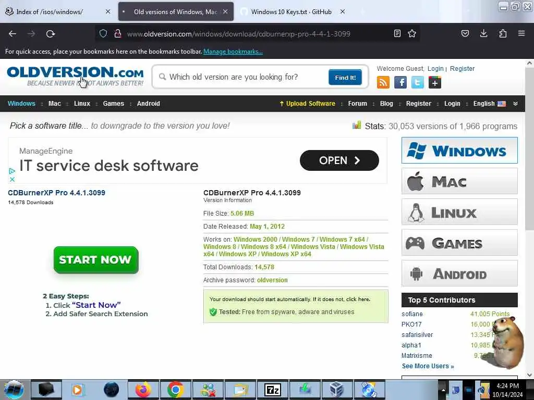Click the taskbar clock showing 4:24 PM
This screenshot has width=534, height=400.
507,390
